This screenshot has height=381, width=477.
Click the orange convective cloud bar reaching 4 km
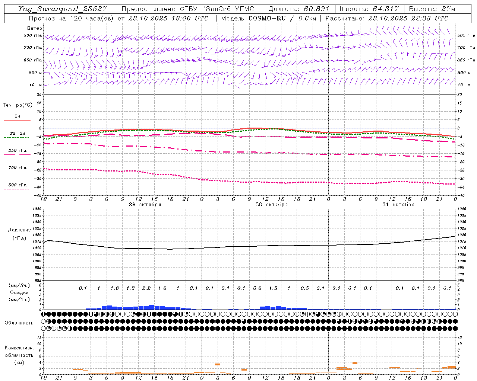click(355, 363)
